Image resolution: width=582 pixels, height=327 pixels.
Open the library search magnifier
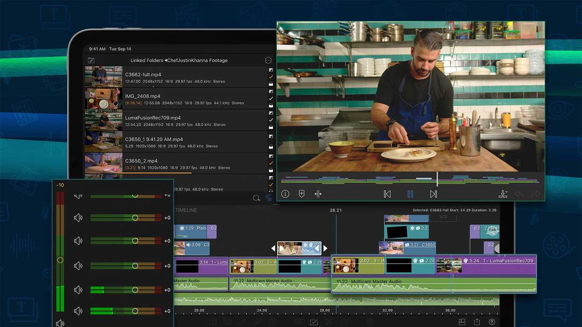point(256,198)
